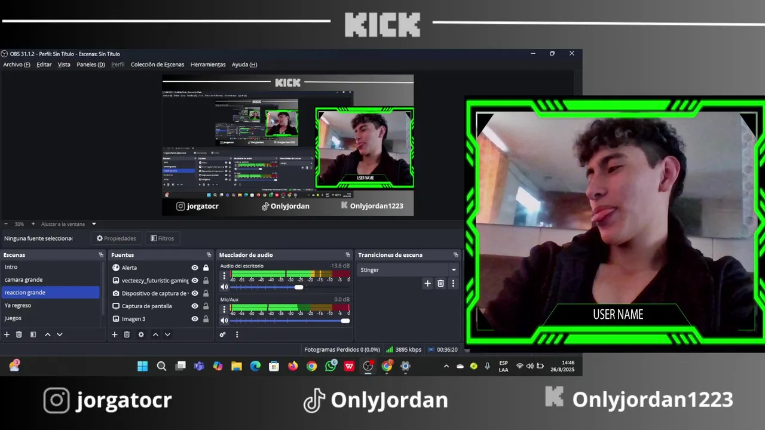
Task: Pop out the Escenas dock panel
Action: point(101,255)
